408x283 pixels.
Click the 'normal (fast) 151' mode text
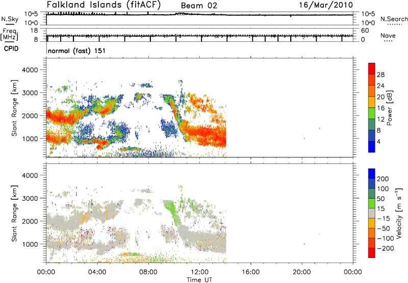click(76, 51)
